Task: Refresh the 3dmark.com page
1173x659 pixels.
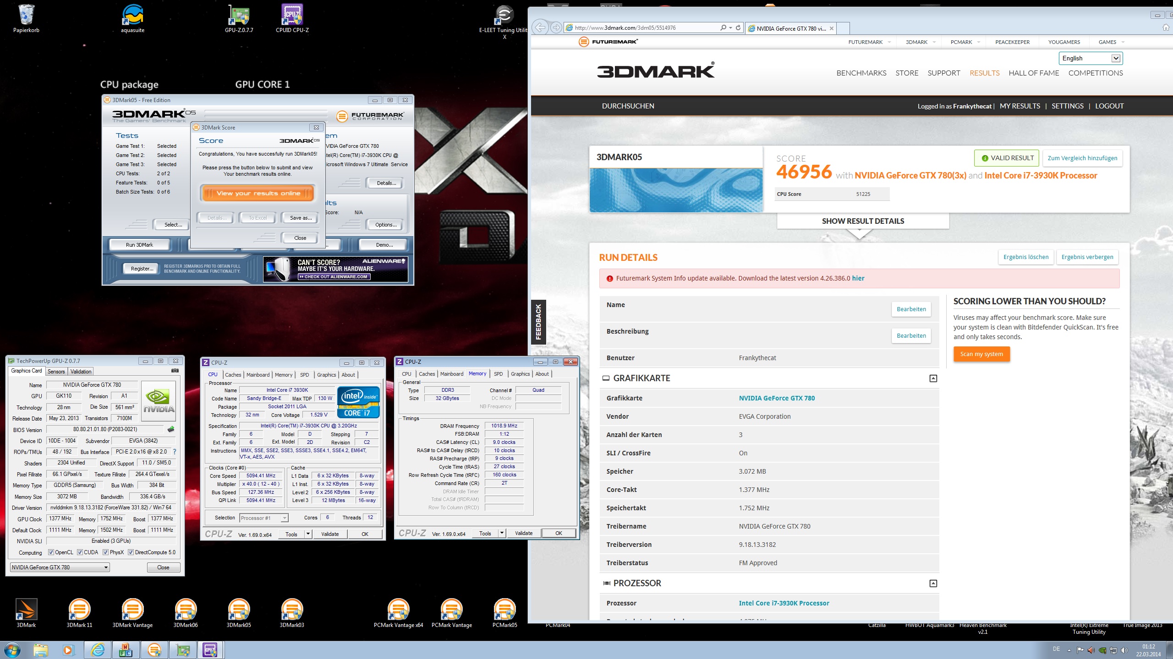Action: click(738, 27)
